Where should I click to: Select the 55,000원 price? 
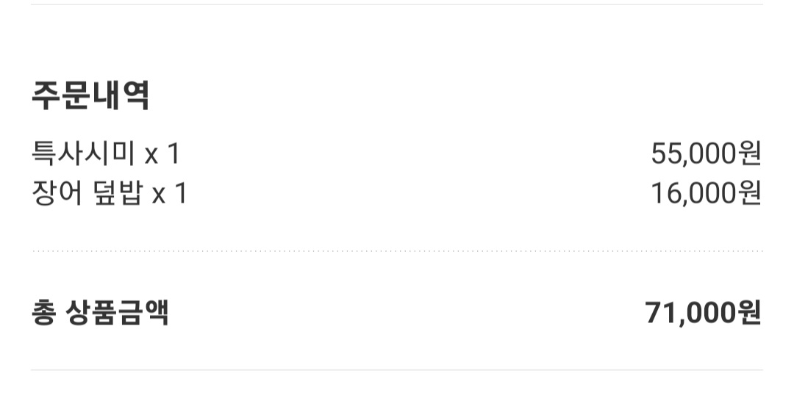tap(706, 153)
